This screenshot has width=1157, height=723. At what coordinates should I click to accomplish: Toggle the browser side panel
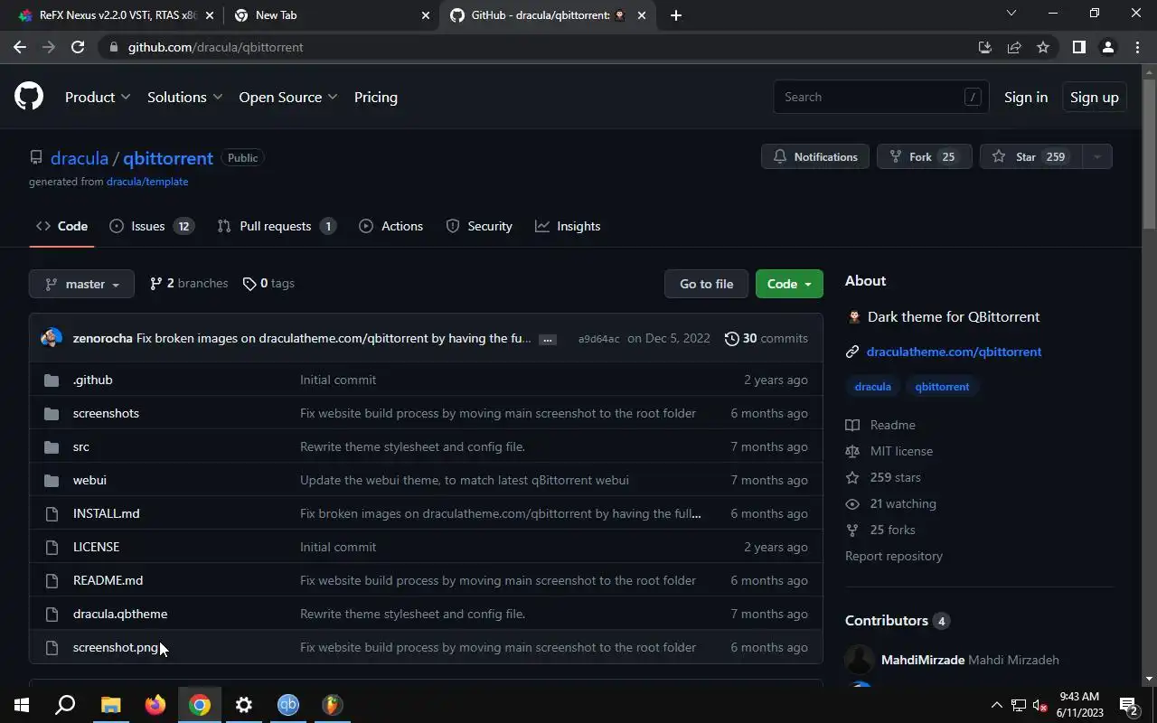click(x=1078, y=47)
